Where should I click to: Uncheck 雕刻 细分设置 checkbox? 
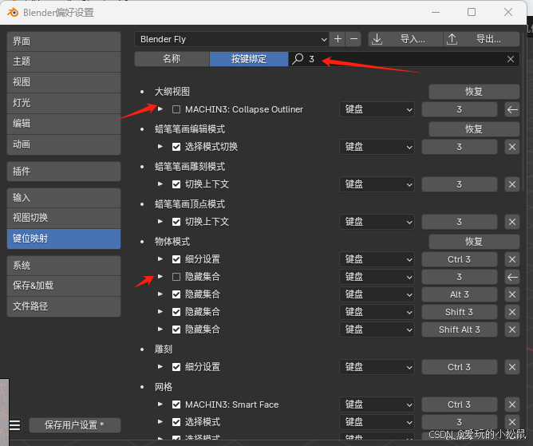[x=176, y=367]
